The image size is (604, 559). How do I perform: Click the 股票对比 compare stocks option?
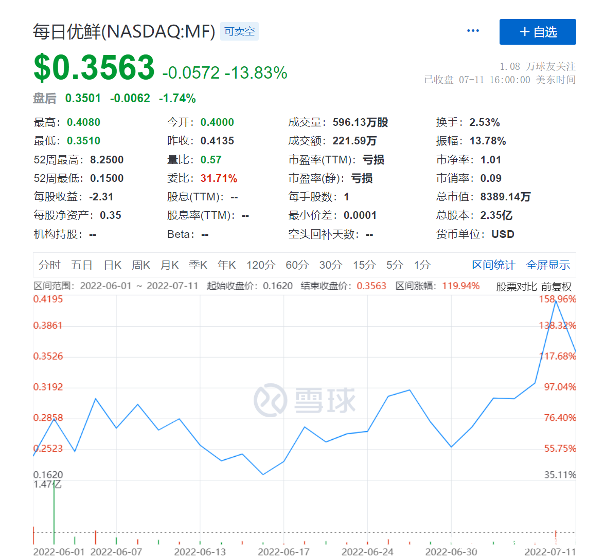[516, 287]
